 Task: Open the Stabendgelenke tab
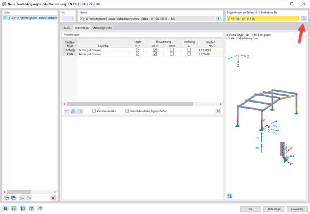point(102,28)
